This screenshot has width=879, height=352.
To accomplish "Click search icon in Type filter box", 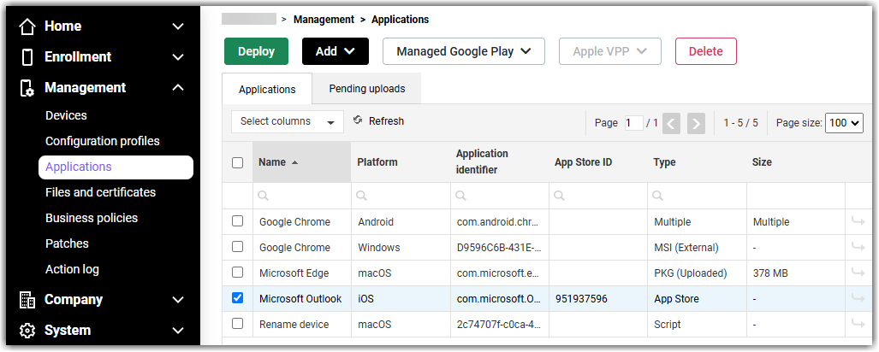I will coord(658,196).
